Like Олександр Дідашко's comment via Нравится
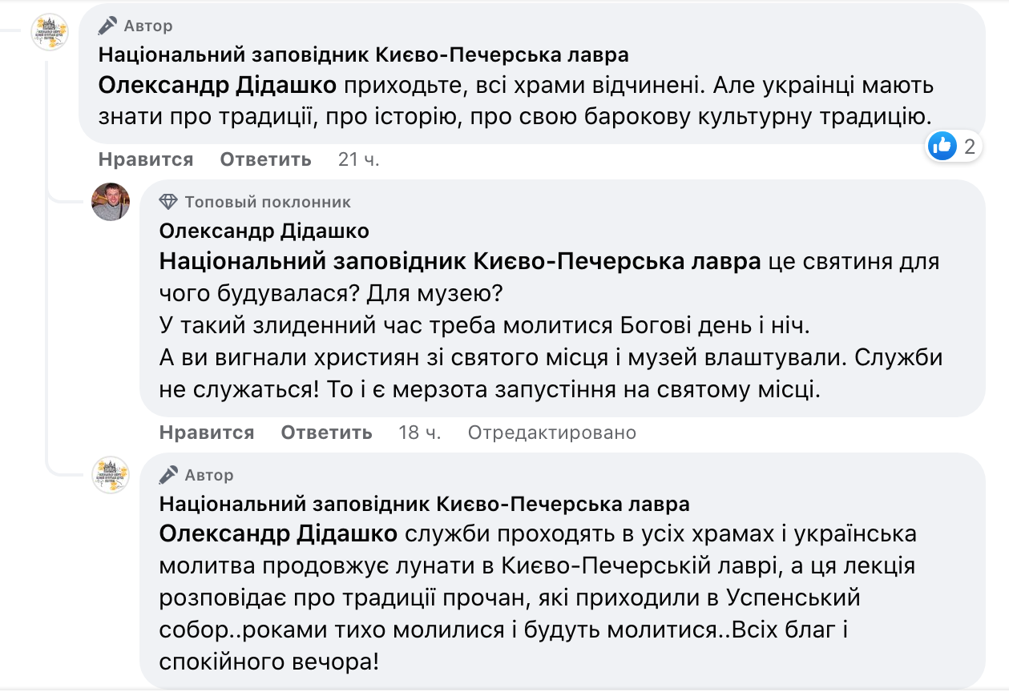The width and height of the screenshot is (1009, 692). pyautogui.click(x=207, y=432)
